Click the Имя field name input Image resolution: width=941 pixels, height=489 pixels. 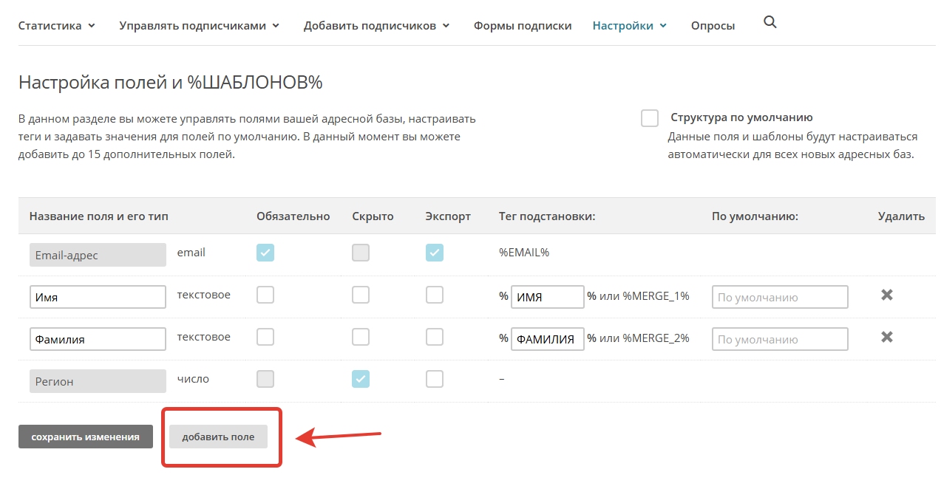98,297
